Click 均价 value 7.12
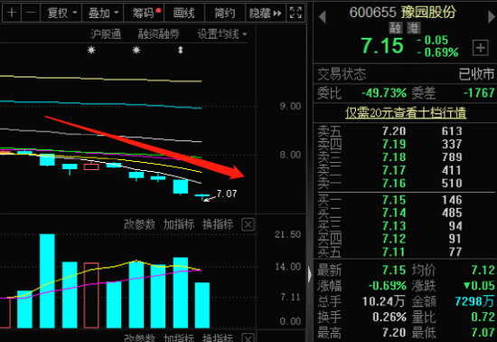 [483, 271]
